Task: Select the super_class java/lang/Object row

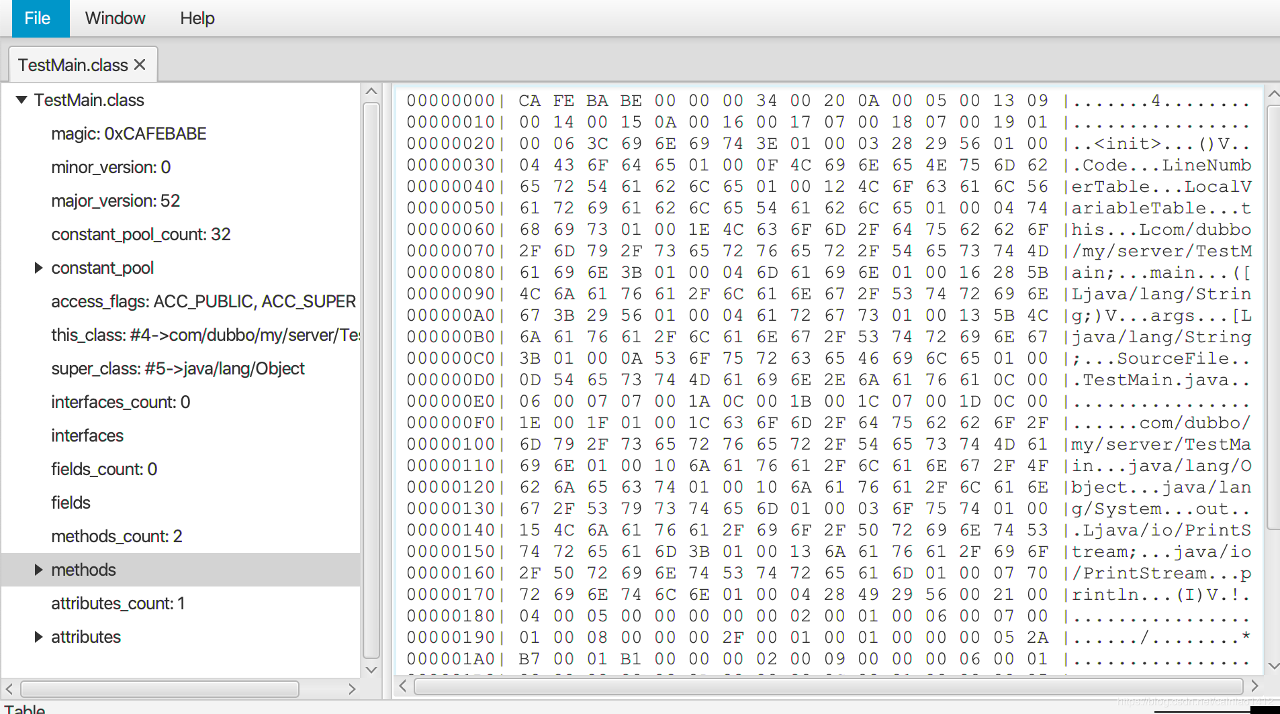Action: click(181, 368)
